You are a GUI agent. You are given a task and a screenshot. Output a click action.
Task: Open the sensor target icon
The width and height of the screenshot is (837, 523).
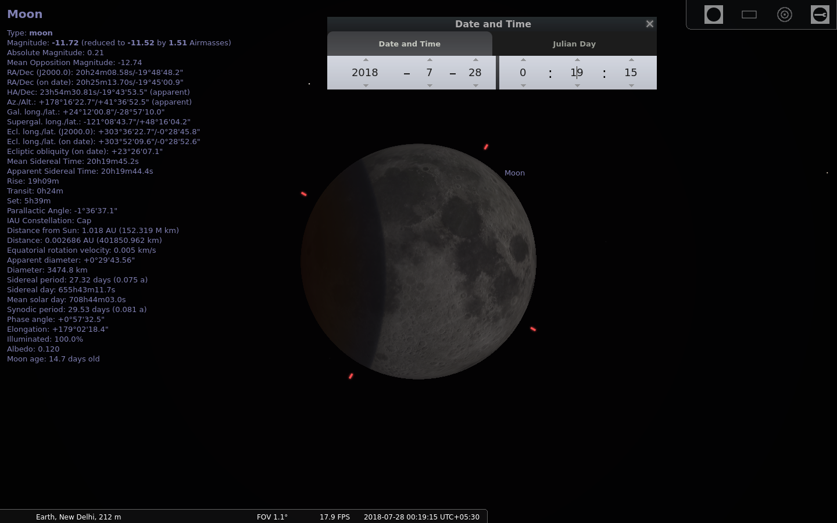coord(785,15)
